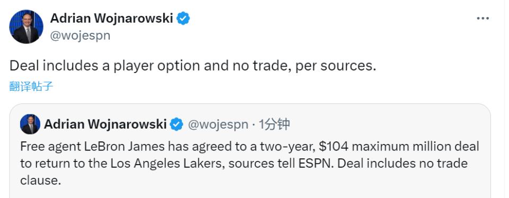
Task: Open Adrian Wojnarowski name in quoted post
Action: click(105, 124)
